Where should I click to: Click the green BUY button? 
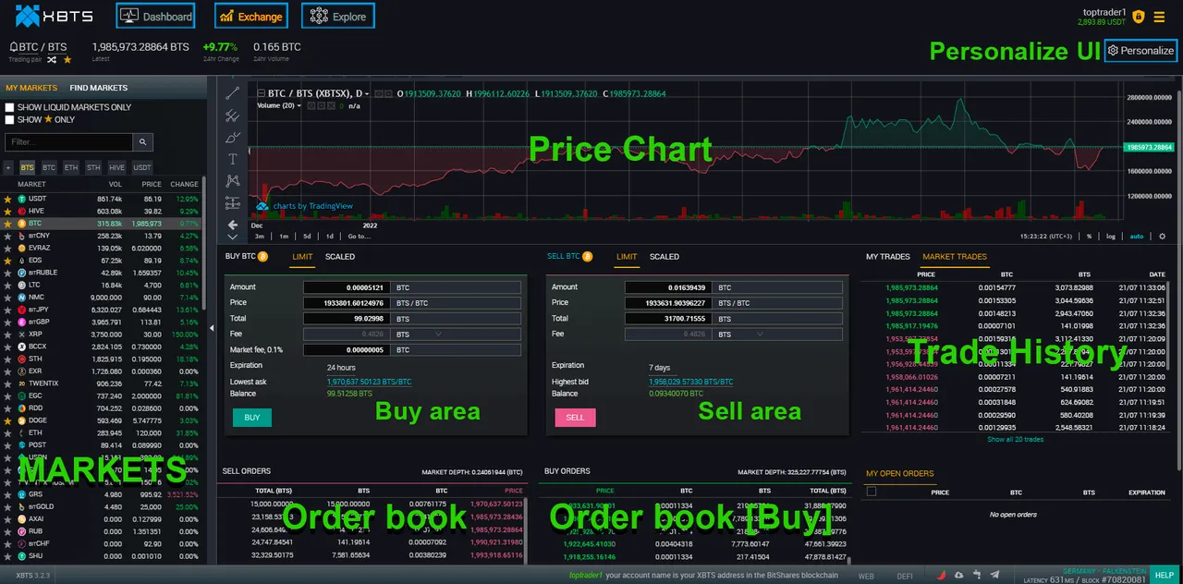click(x=252, y=418)
